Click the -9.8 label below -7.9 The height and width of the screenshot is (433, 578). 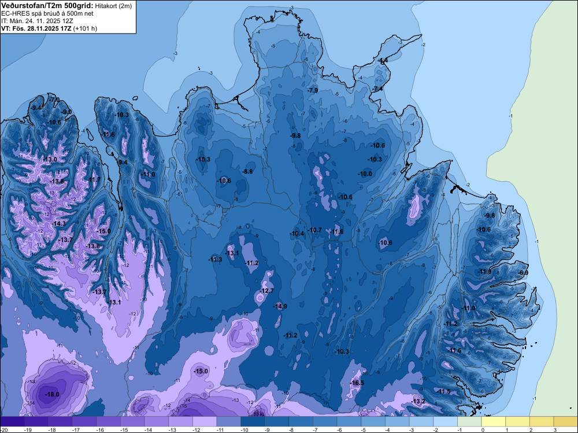295,136
